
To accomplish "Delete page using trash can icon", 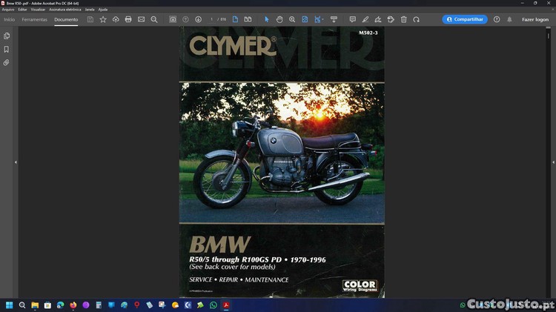I will pos(403,19).
